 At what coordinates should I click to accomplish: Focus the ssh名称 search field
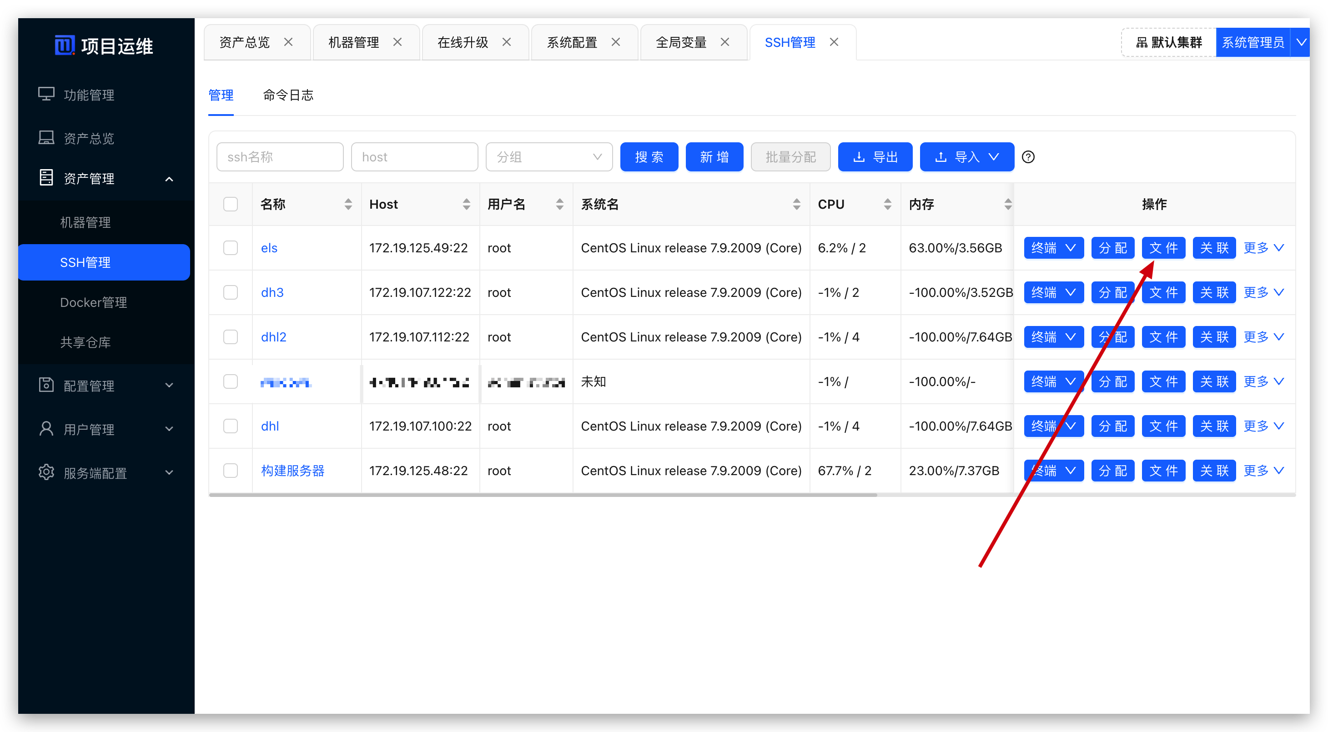(279, 157)
